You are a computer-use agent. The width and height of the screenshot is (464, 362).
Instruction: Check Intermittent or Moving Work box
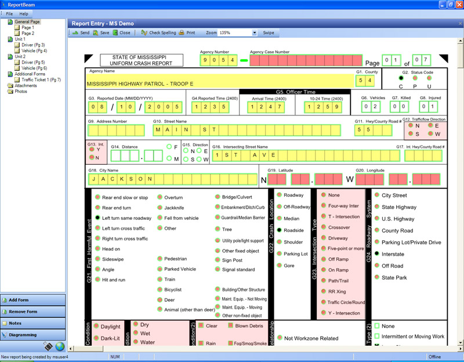(377, 336)
